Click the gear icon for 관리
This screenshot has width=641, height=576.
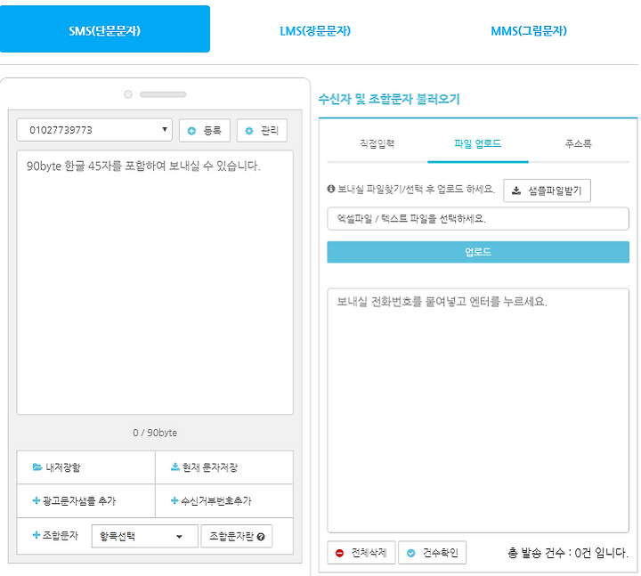point(249,131)
